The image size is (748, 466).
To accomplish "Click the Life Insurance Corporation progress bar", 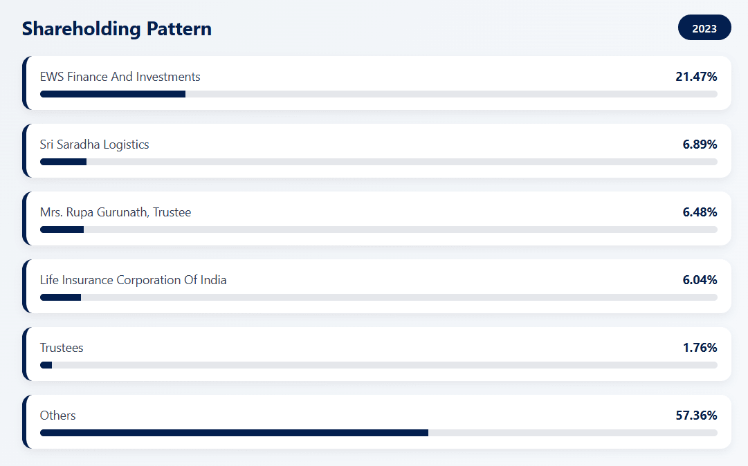I will [x=378, y=297].
